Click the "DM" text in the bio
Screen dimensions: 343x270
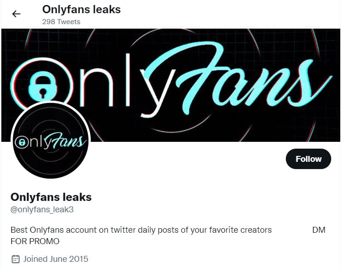click(319, 230)
